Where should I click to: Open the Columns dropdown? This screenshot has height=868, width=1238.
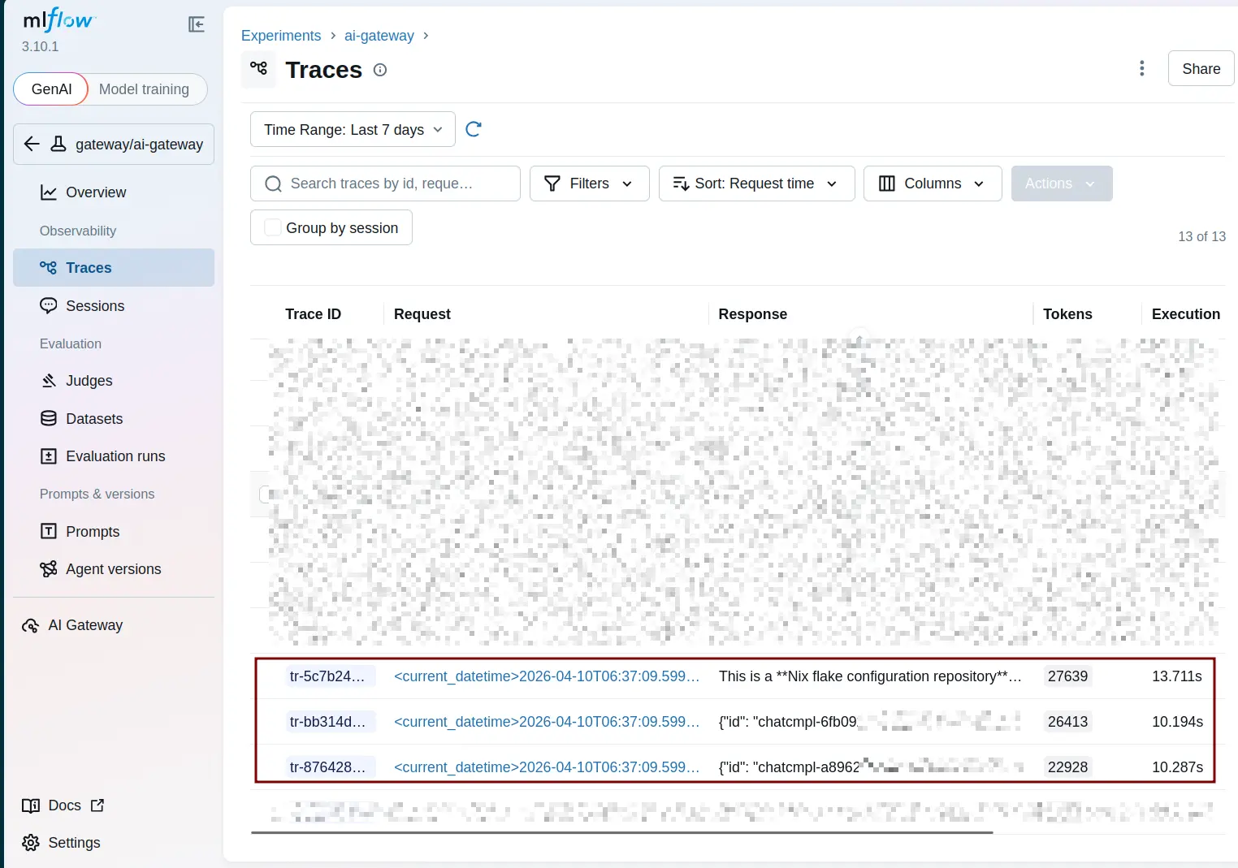pos(932,184)
